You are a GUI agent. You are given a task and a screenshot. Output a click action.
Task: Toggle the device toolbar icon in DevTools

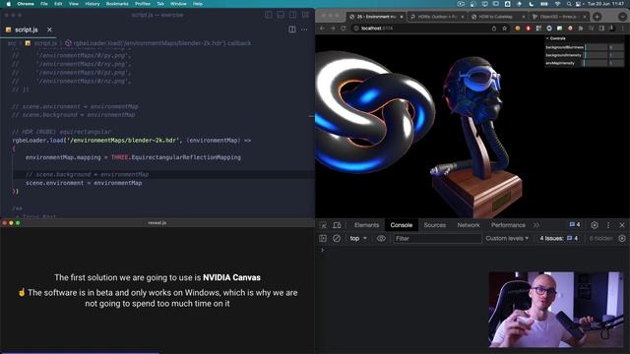pos(337,225)
